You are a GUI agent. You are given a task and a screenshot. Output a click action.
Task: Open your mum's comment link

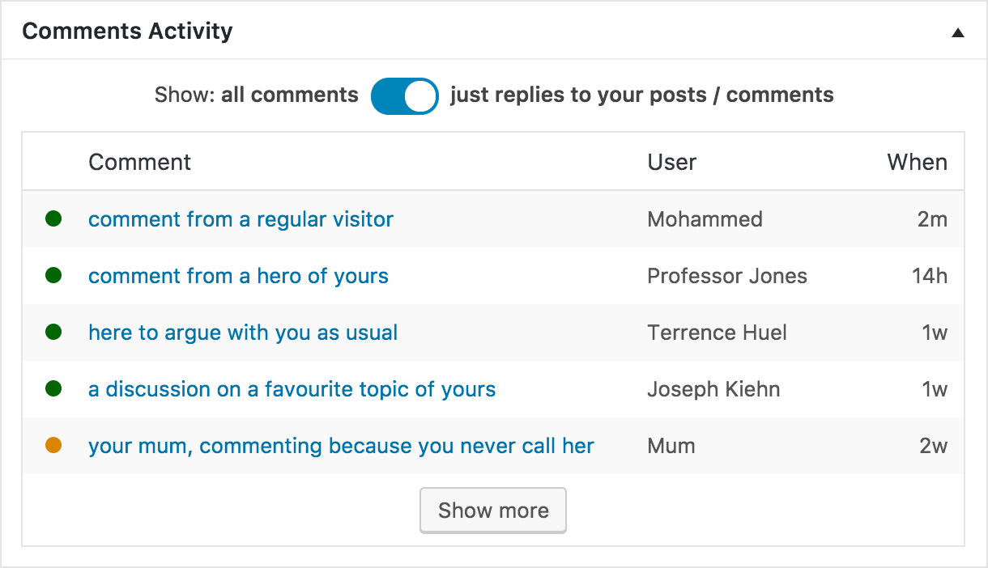(x=341, y=446)
